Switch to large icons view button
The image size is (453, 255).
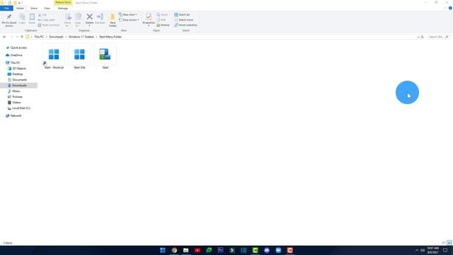449,243
